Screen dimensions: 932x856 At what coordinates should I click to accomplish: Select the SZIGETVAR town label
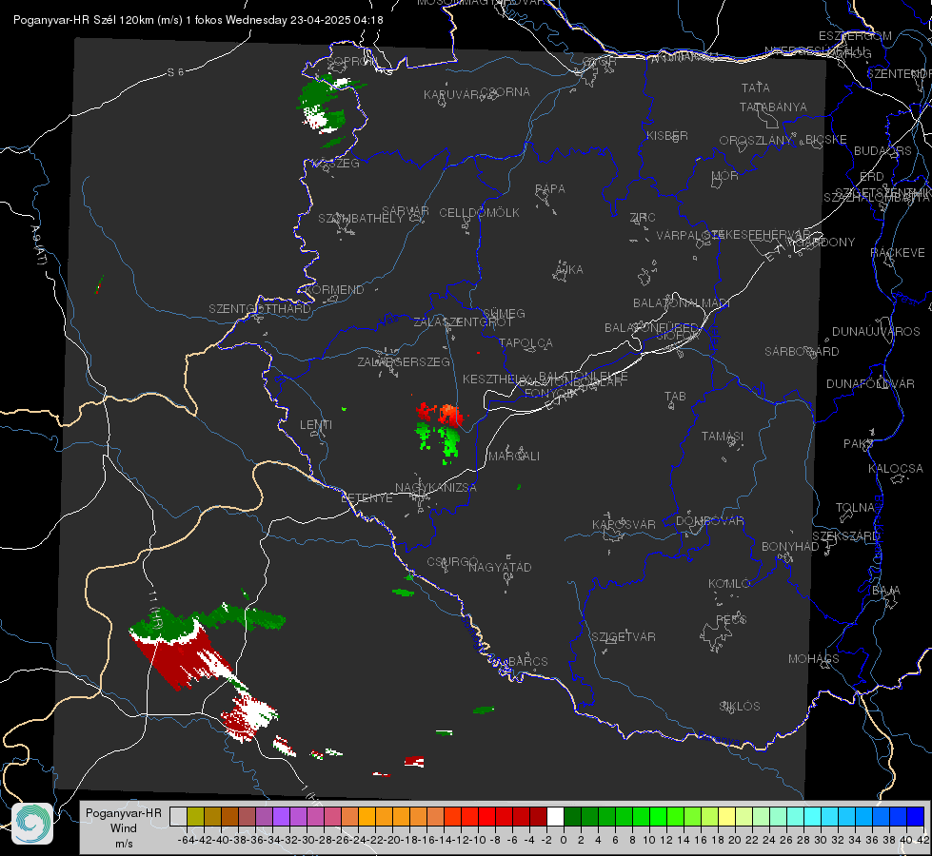tap(623, 637)
